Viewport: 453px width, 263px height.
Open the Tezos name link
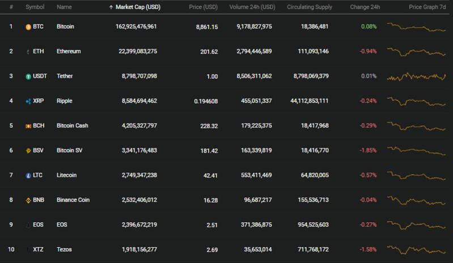[x=65, y=249]
